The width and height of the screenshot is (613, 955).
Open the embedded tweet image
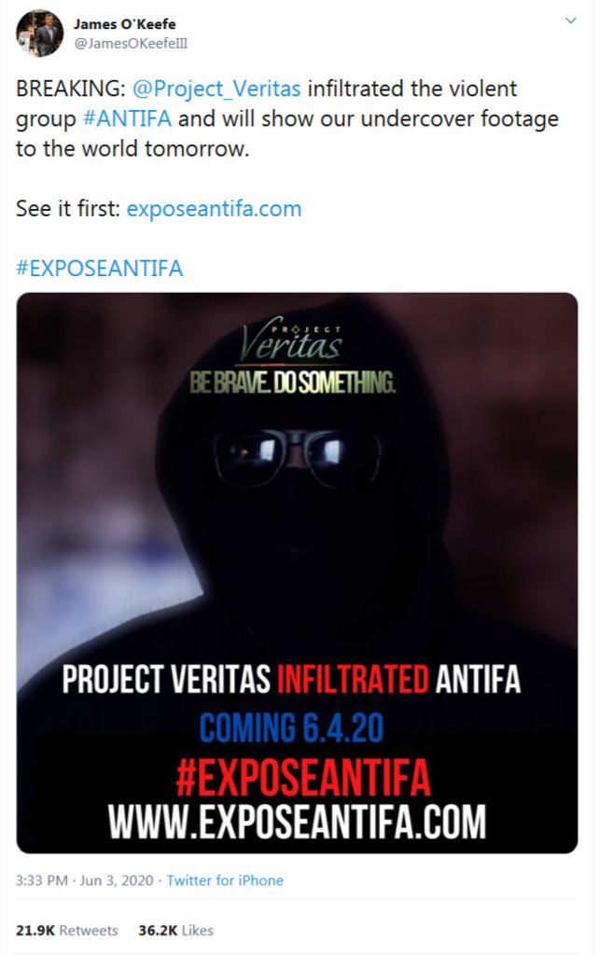297,573
